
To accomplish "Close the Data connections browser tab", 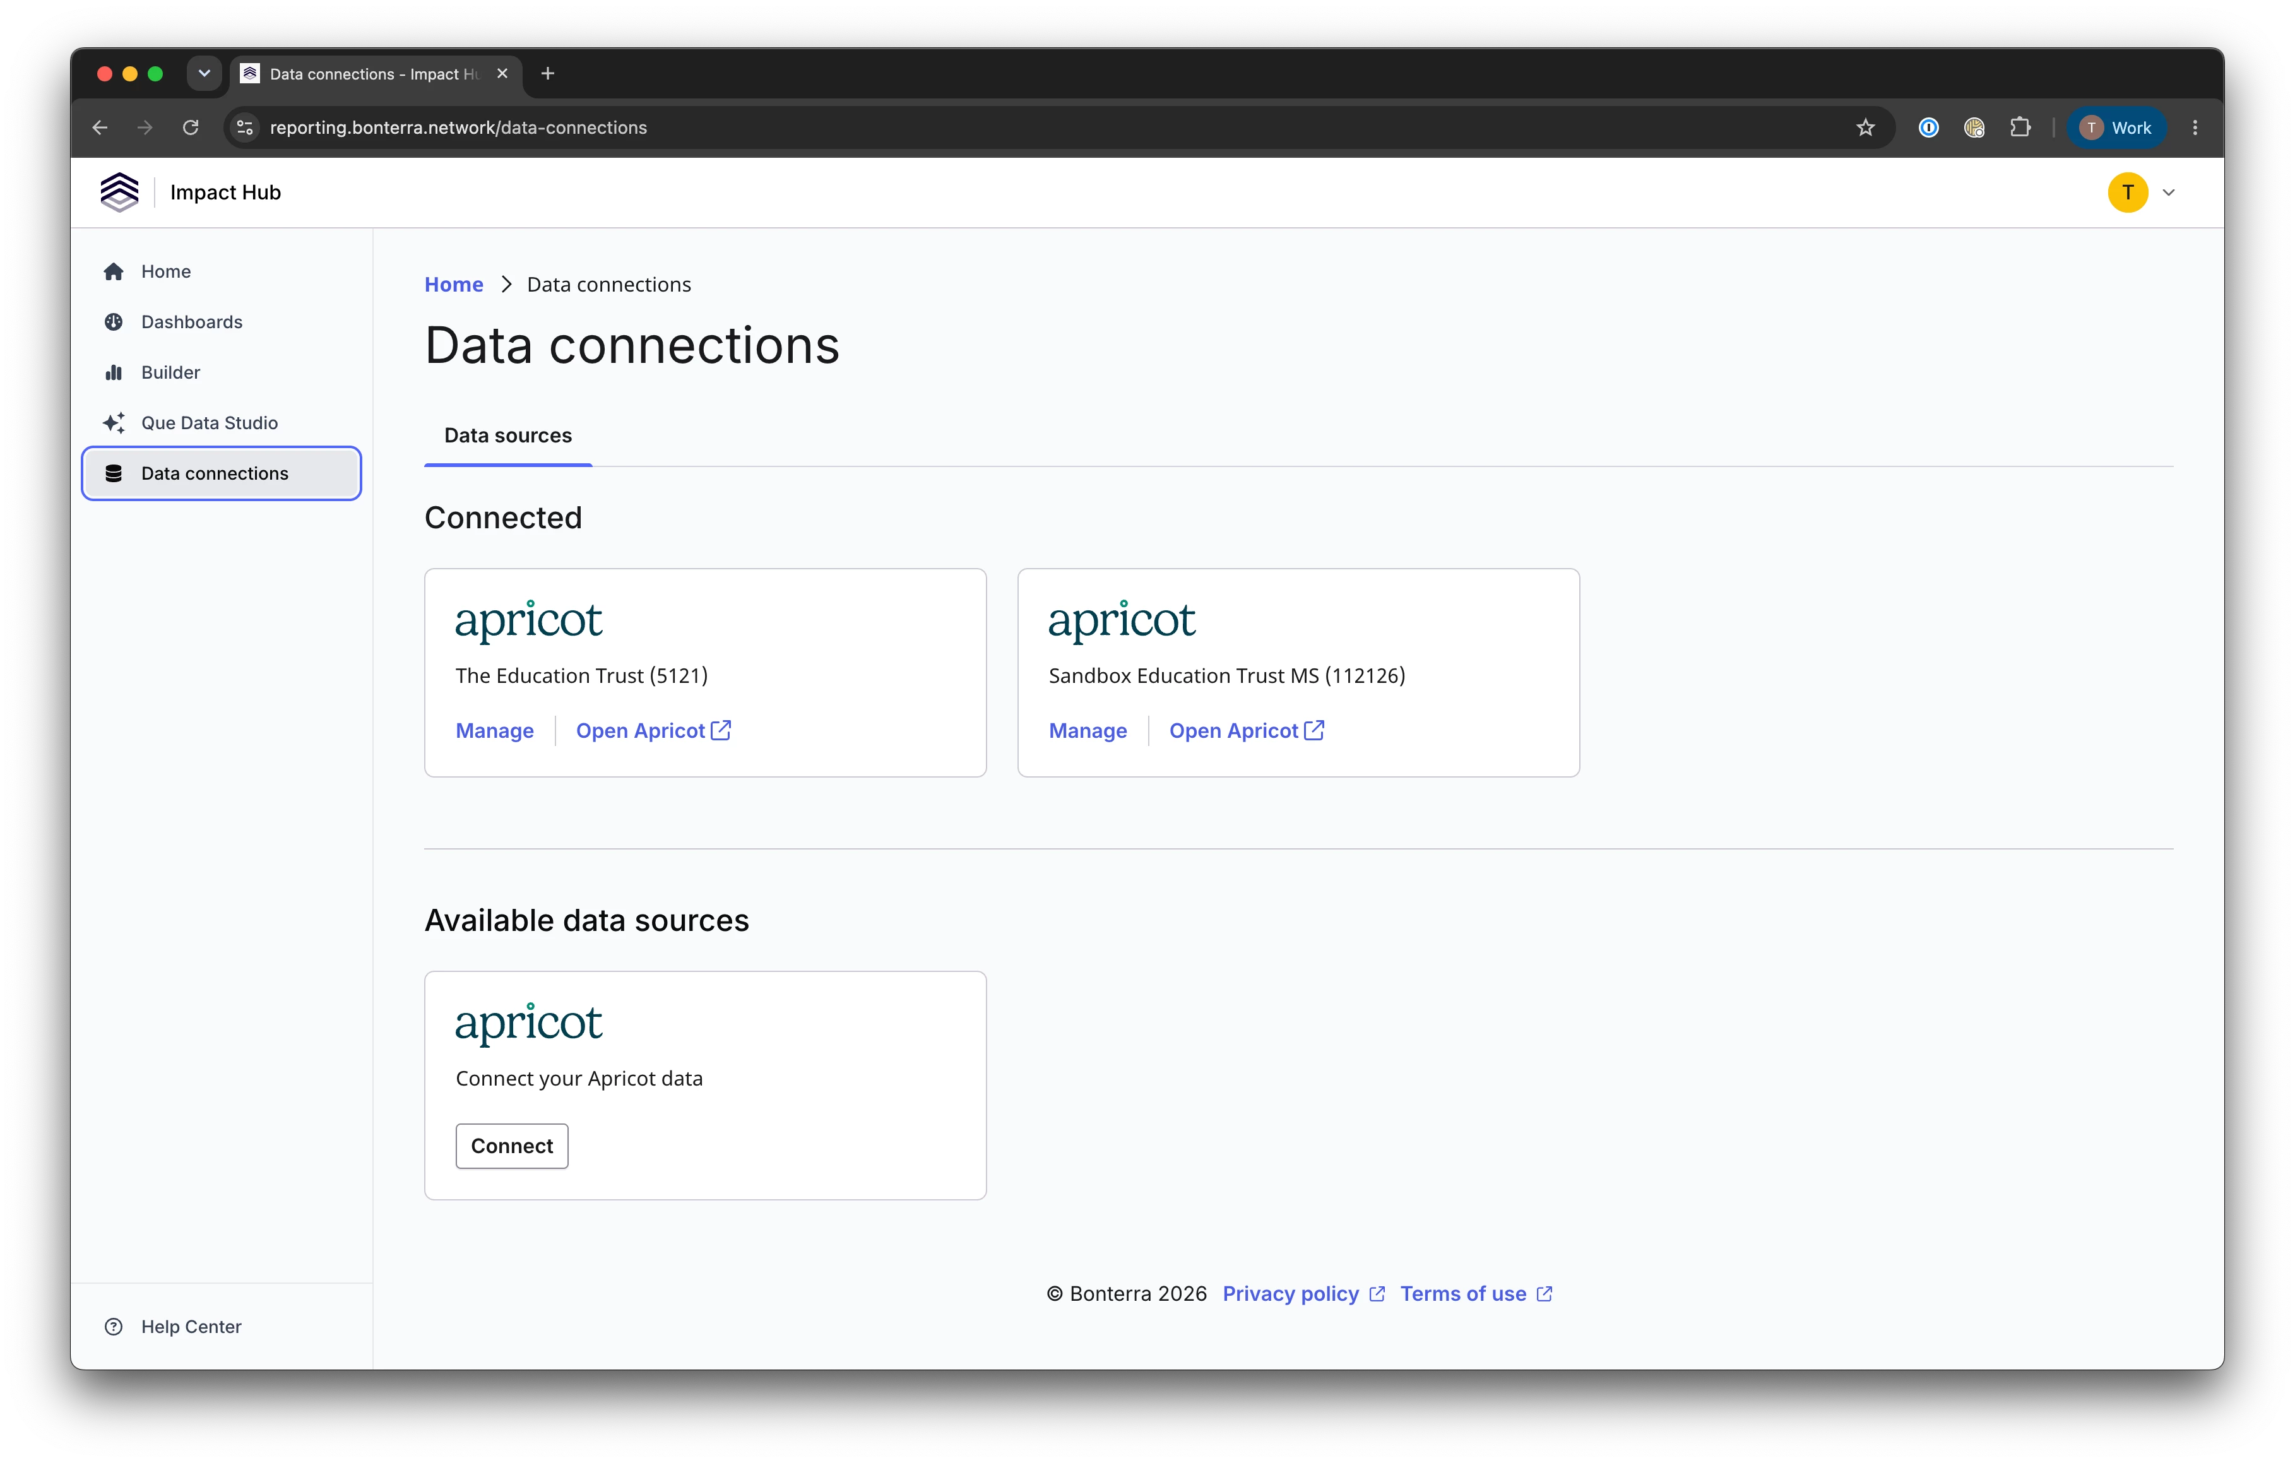I will (502, 73).
